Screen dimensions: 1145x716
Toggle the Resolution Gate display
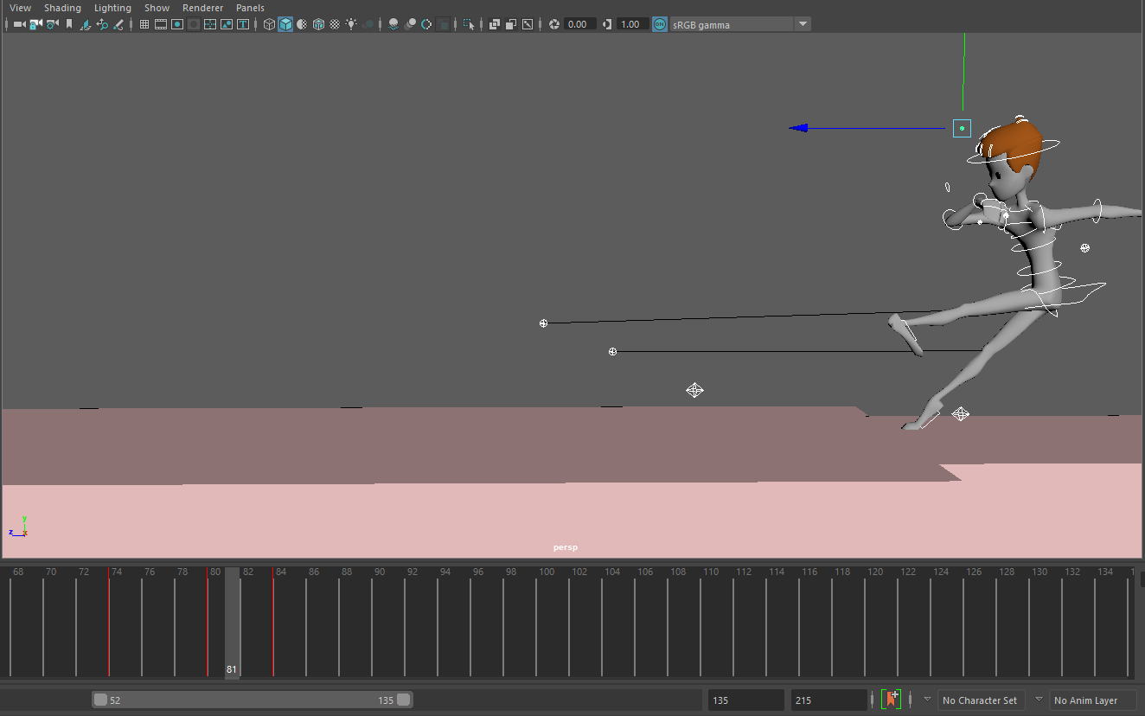(x=176, y=23)
